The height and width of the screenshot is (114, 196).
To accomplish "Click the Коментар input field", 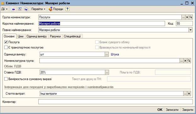I will click(x=115, y=102).
